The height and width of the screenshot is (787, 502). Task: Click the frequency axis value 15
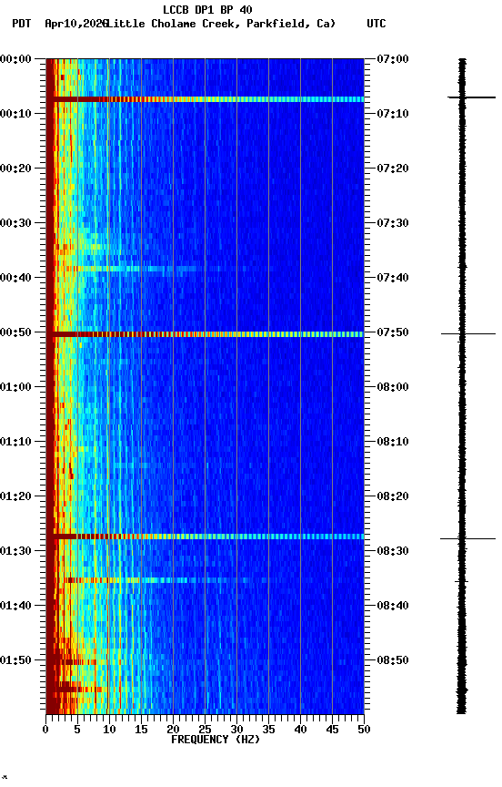(x=141, y=730)
